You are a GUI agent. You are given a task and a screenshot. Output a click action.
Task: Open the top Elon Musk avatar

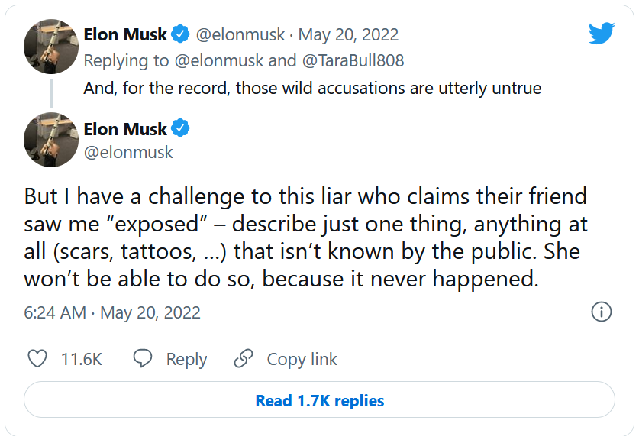point(51,45)
